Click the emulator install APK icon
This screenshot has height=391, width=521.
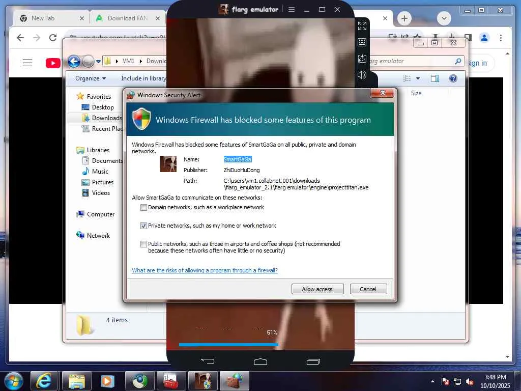click(x=362, y=59)
